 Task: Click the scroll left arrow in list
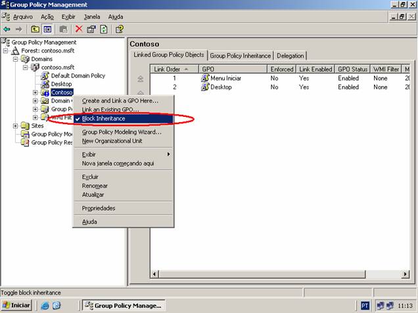click(x=154, y=274)
